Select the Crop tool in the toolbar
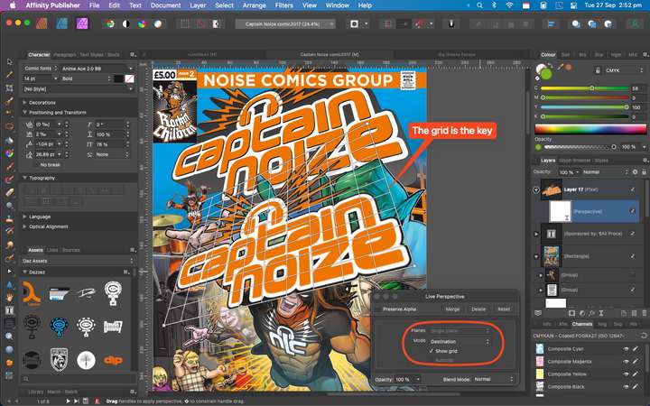This screenshot has height=406, width=650. click(10, 88)
